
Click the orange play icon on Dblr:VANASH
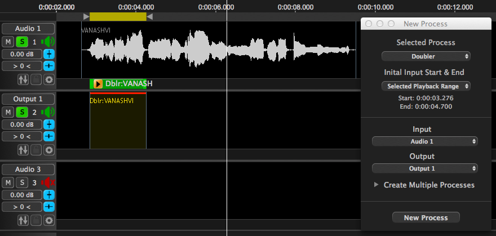98,84
